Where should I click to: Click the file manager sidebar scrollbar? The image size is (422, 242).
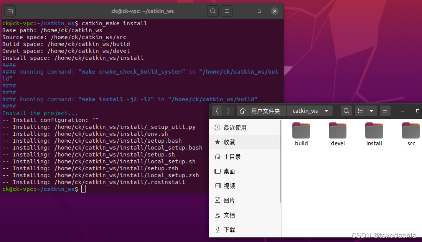[280, 161]
